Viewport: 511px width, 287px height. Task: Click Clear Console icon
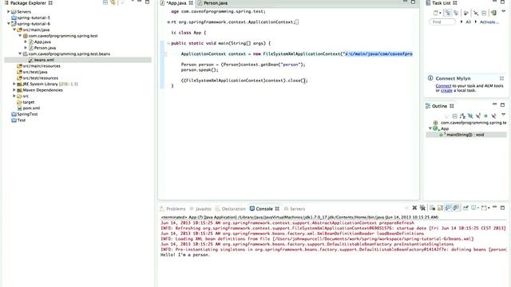pos(433,207)
